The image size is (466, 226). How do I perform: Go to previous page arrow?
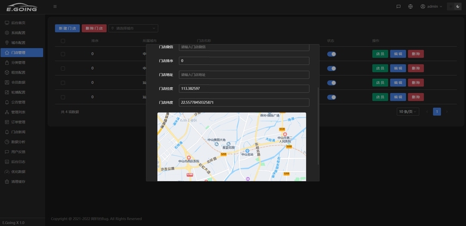pyautogui.click(x=427, y=111)
